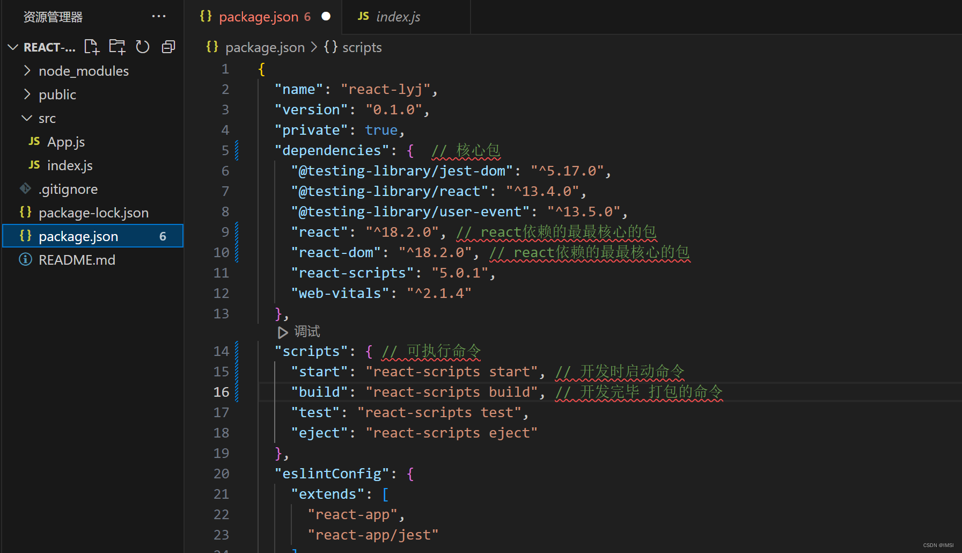Expand the public folder
The height and width of the screenshot is (553, 962).
pos(27,94)
